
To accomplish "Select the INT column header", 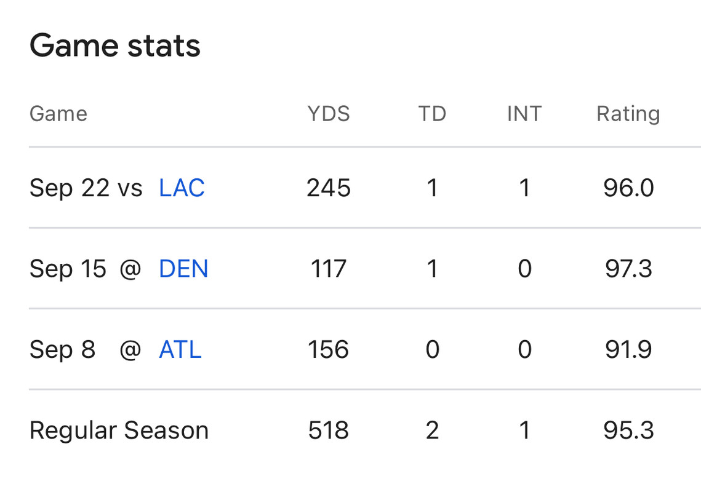I will pos(524,114).
